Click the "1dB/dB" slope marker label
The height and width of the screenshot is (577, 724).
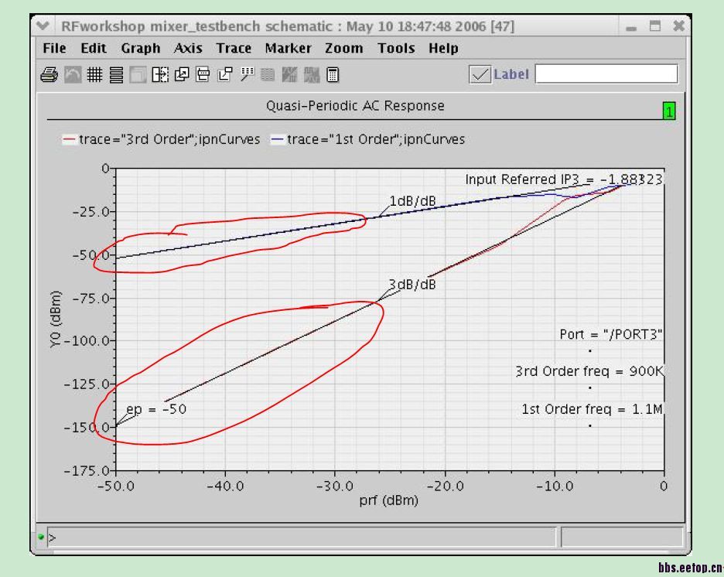(412, 201)
